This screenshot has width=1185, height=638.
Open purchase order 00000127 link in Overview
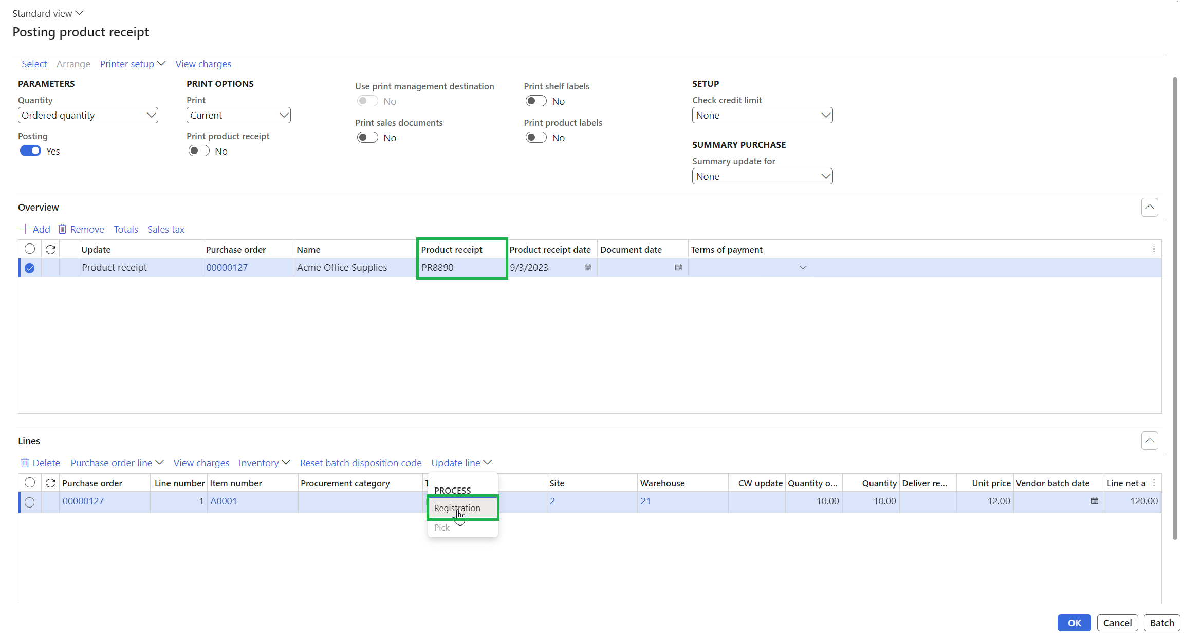pyautogui.click(x=227, y=268)
